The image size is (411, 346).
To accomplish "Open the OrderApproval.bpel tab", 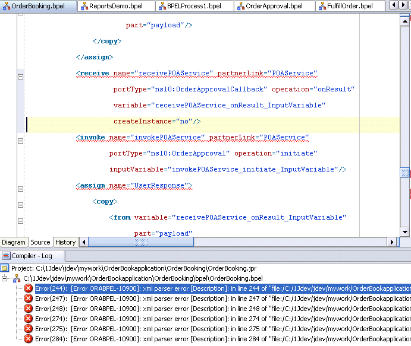I will click(x=274, y=6).
